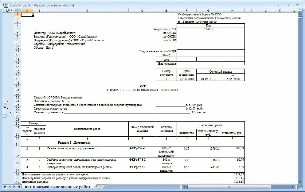Show outline level 2

8,11
